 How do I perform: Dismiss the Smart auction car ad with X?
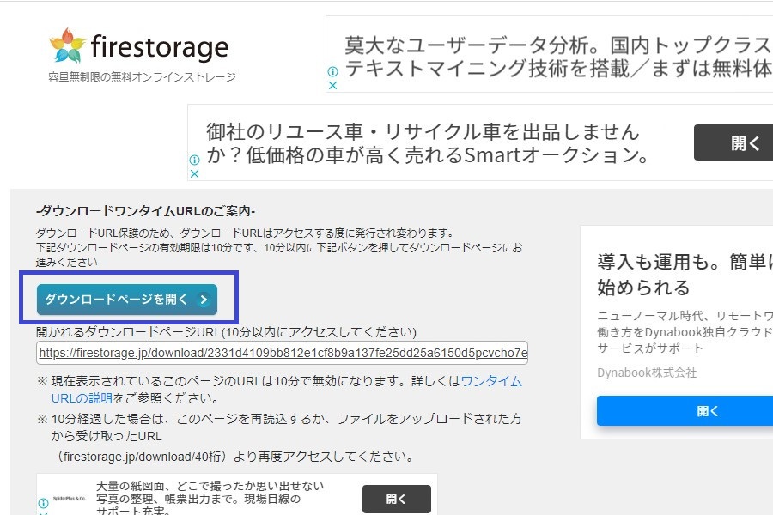[x=194, y=173]
